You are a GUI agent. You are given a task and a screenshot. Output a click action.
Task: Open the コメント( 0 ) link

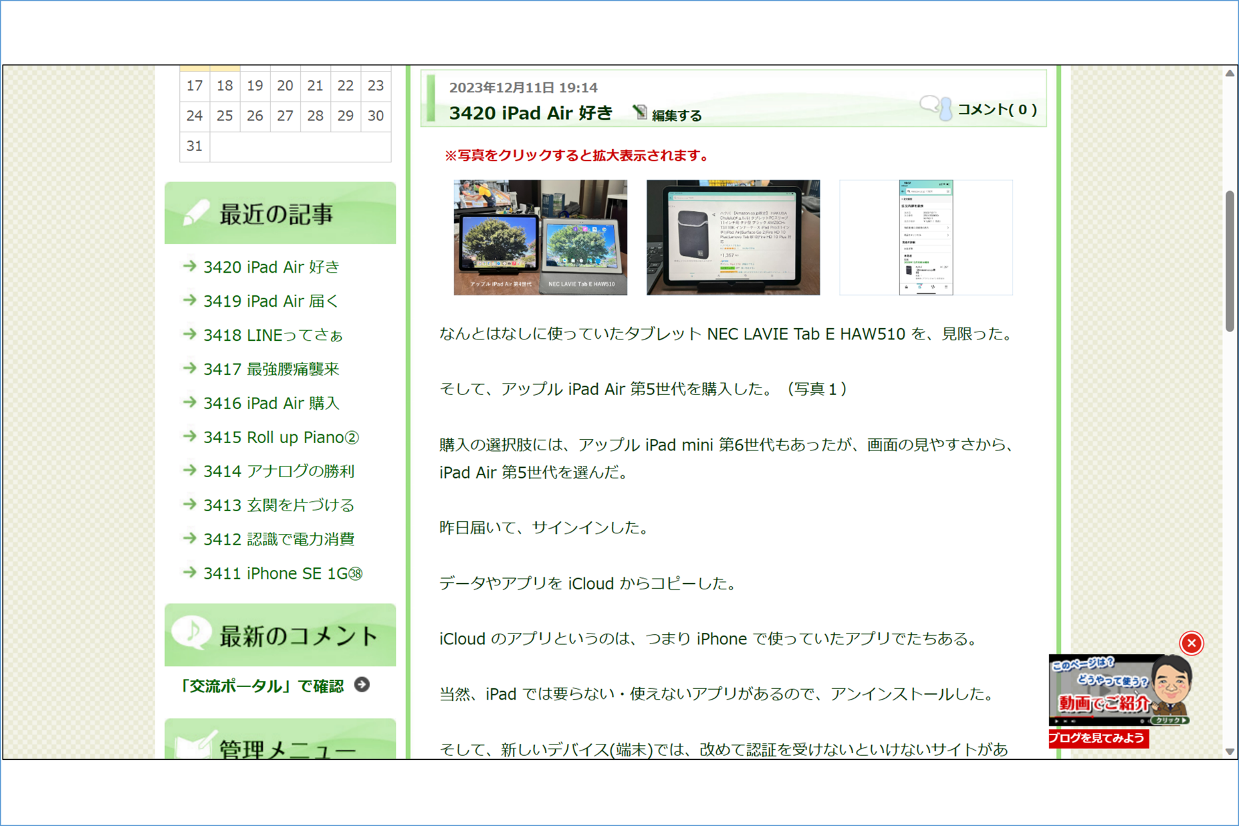click(997, 109)
